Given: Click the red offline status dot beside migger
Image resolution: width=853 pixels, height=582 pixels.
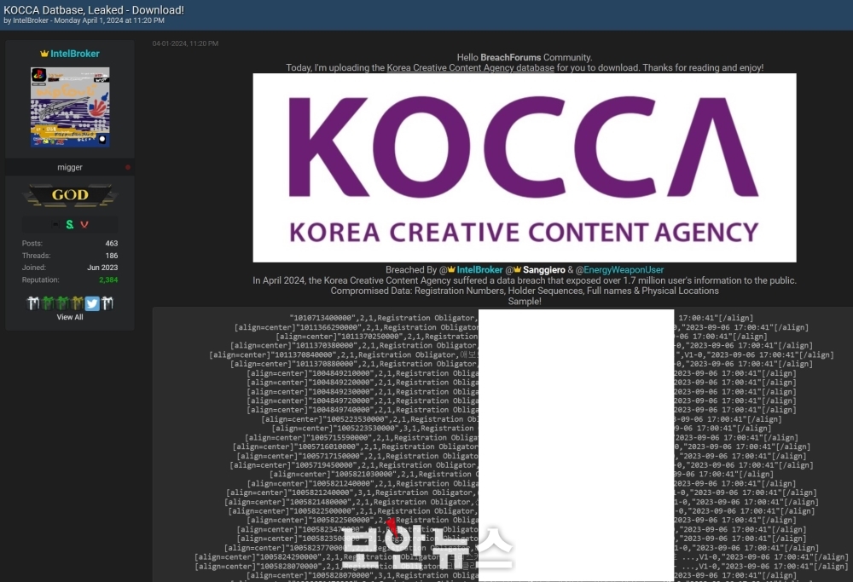Looking at the screenshot, I should (128, 167).
